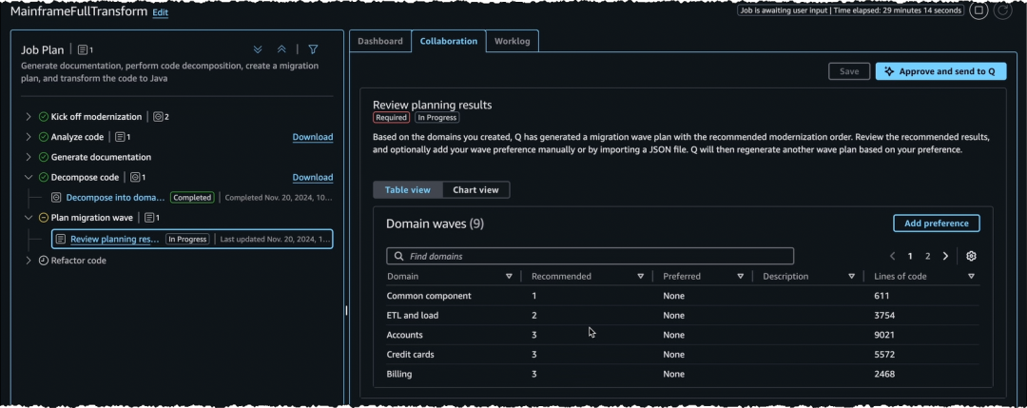The image size is (1027, 408).
Task: Download the Decompose code results
Action: 313,178
